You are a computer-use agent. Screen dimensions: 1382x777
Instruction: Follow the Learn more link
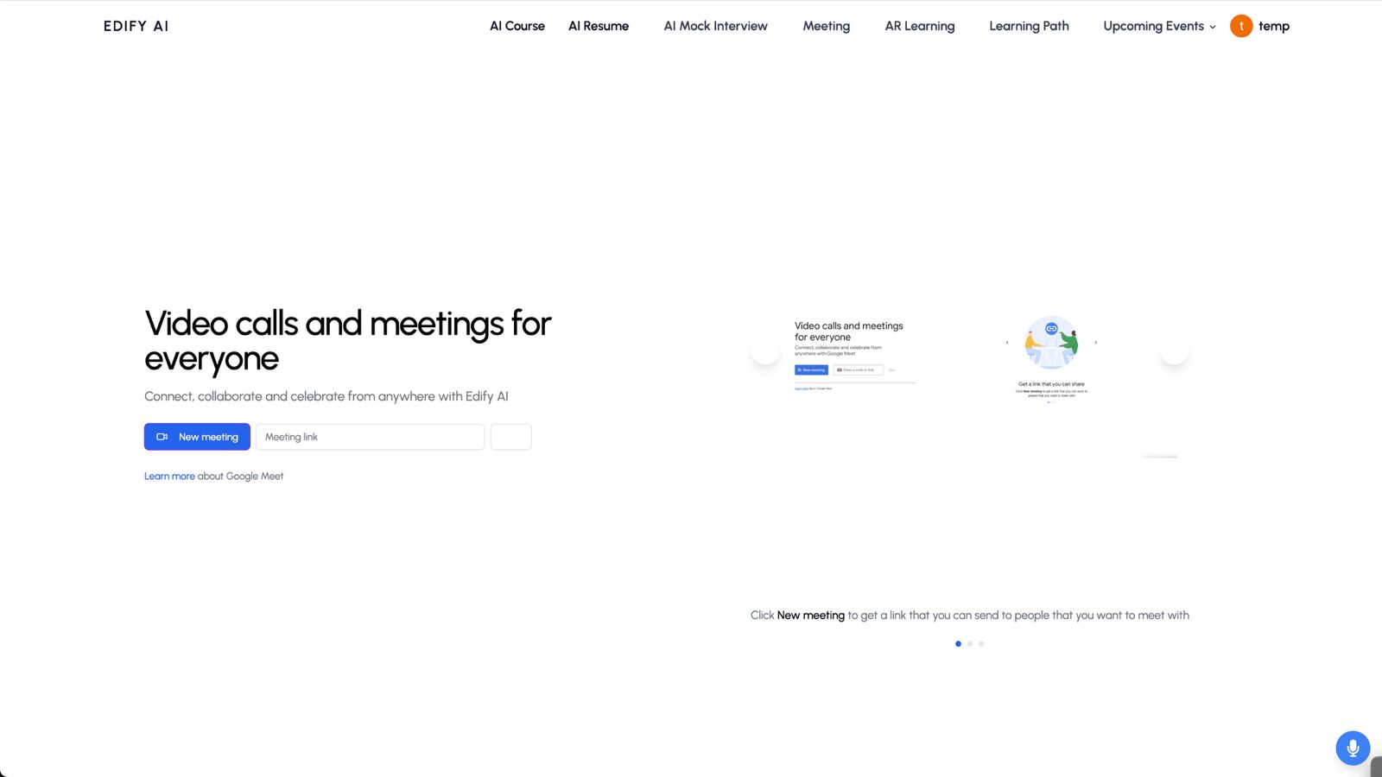tap(169, 476)
